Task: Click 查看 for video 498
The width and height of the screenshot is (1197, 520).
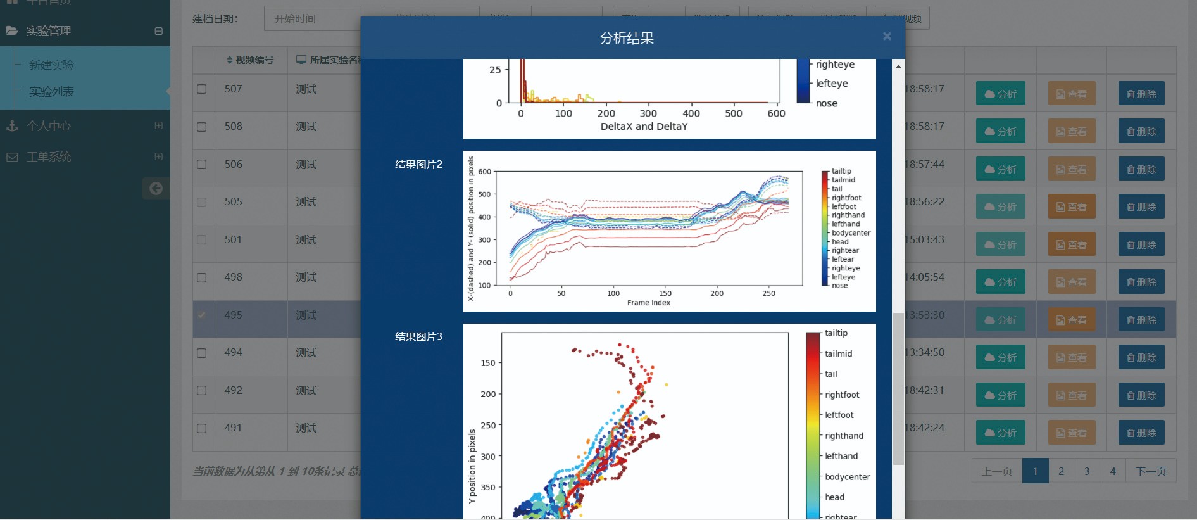Action: (x=1071, y=282)
